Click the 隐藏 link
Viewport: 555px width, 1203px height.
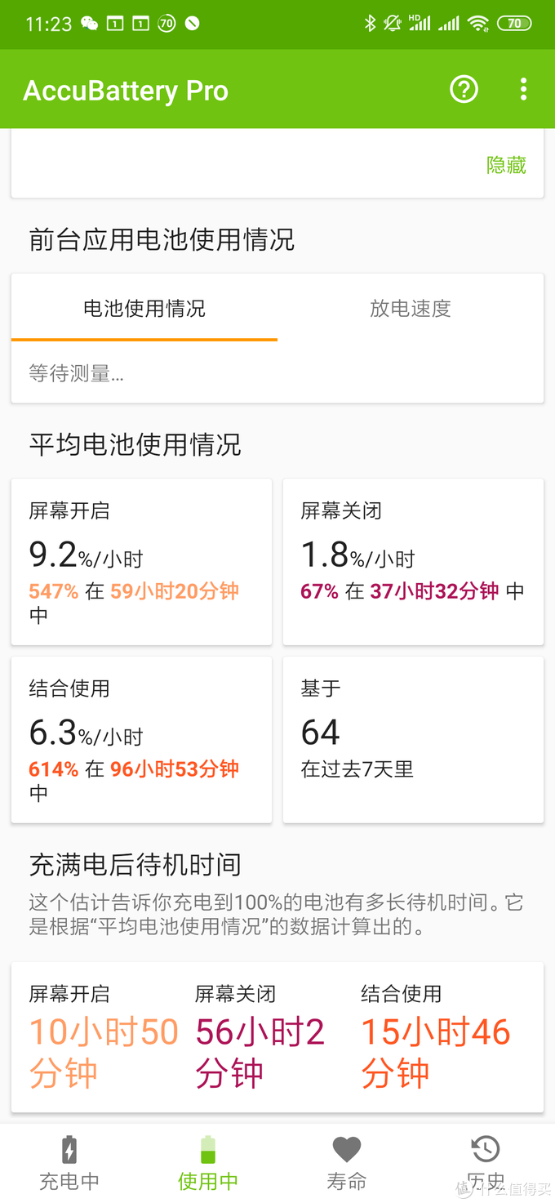click(x=506, y=165)
